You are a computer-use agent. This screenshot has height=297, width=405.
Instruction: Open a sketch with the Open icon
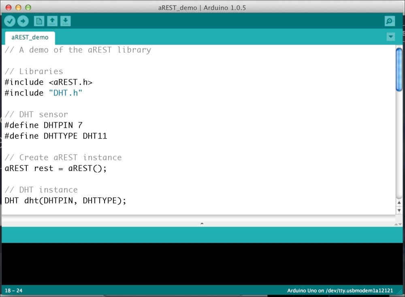(x=52, y=21)
